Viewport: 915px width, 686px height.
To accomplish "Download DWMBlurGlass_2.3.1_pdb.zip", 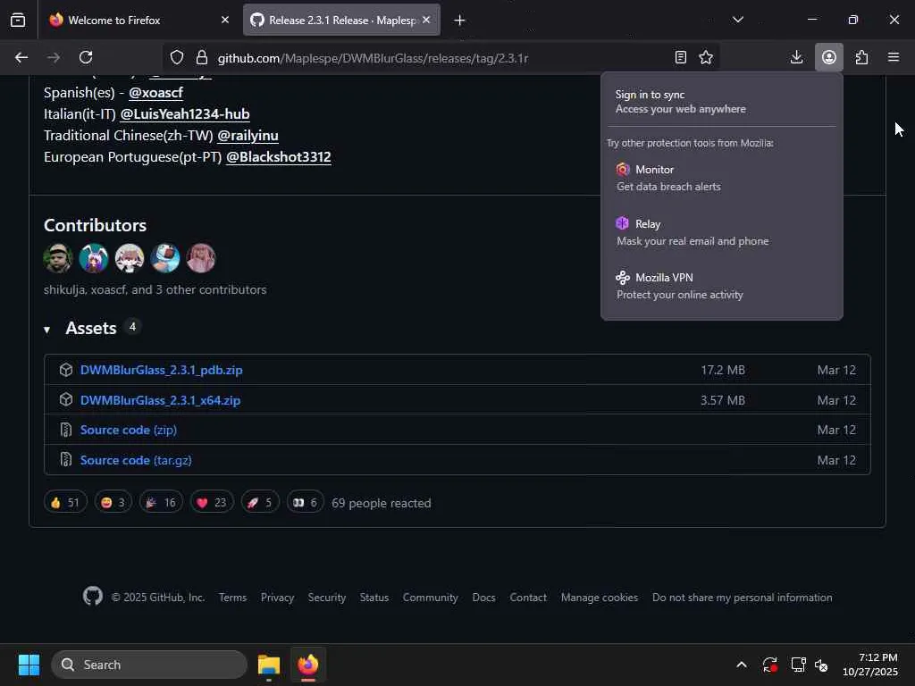I will [162, 370].
